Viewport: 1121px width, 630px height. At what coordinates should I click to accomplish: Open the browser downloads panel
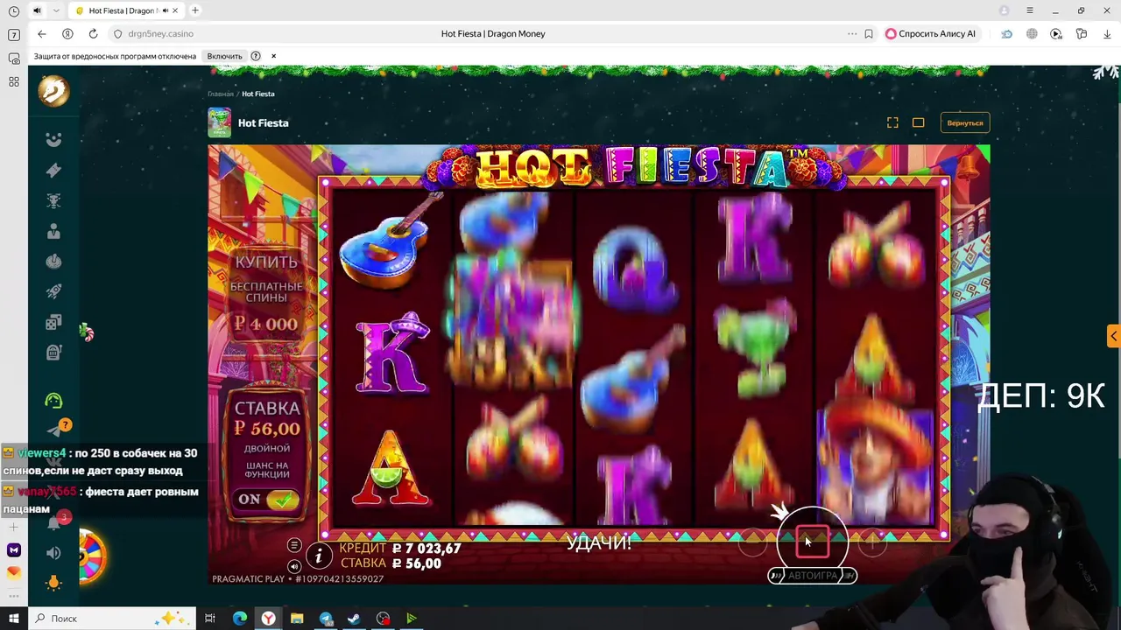1106,33
